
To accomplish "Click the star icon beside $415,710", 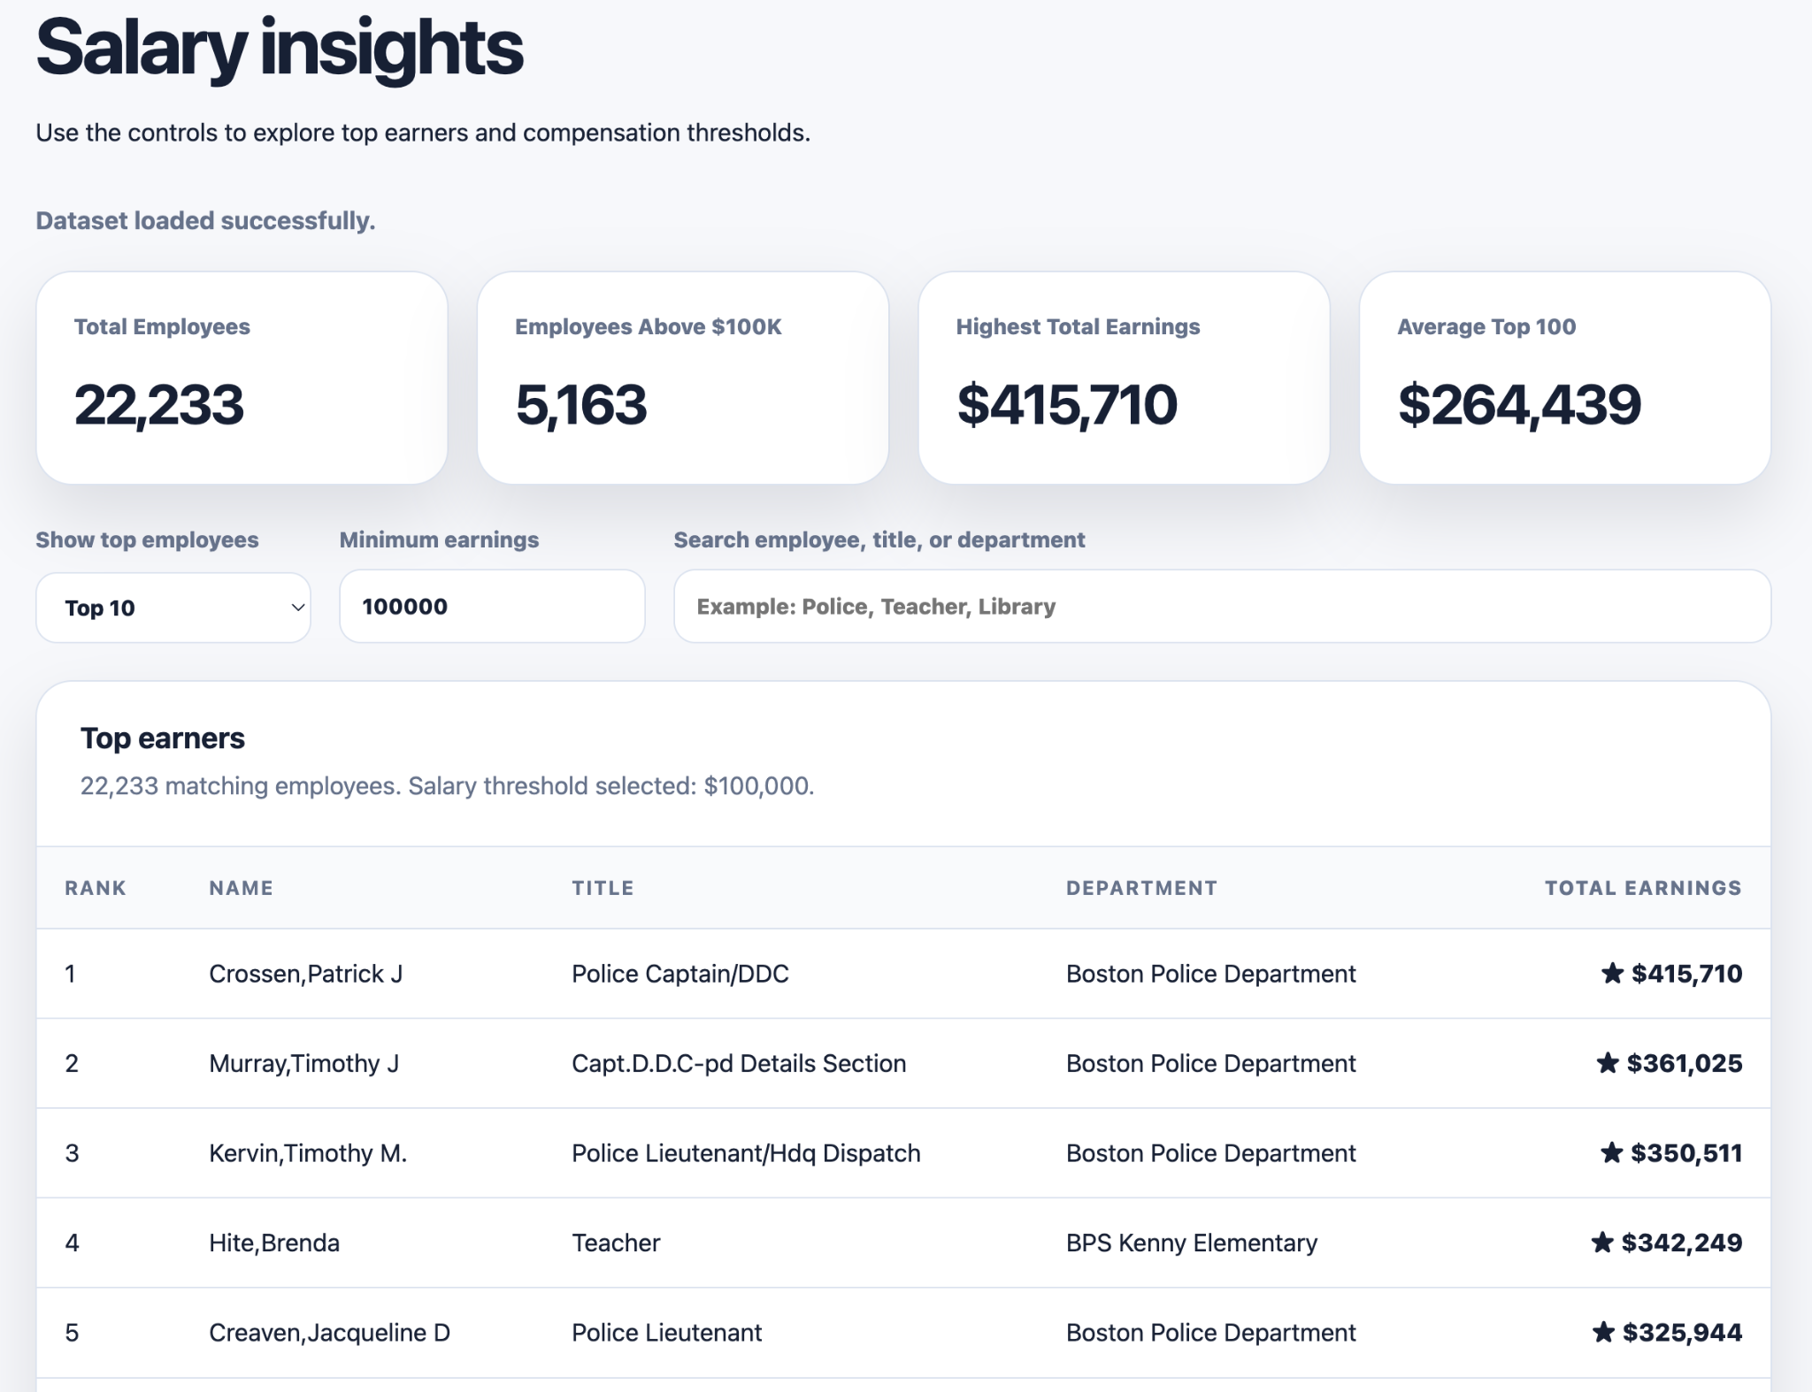I will tap(1612, 973).
